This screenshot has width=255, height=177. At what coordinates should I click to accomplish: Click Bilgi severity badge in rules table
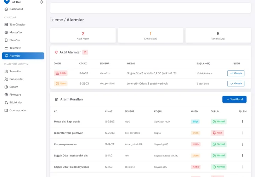pyautogui.click(x=195, y=121)
